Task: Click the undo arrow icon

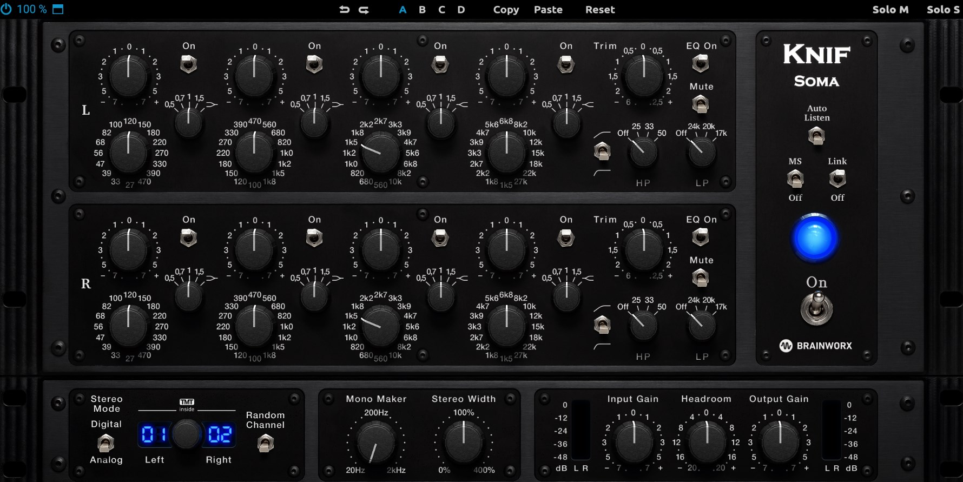Action: click(344, 10)
